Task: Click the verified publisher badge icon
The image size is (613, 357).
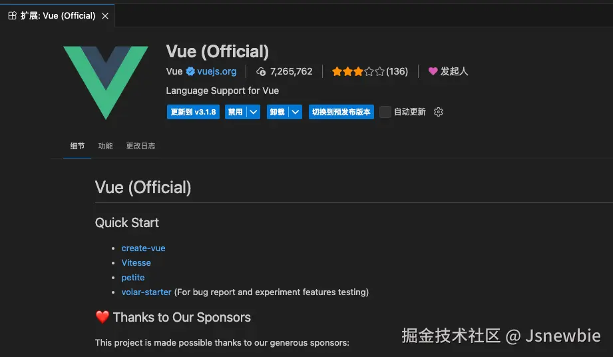Action: (x=190, y=71)
